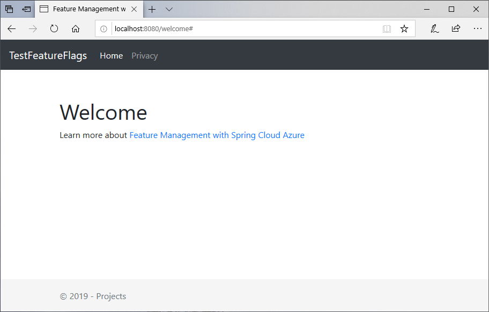Share this page
Viewport: 489px width, 312px height.
click(x=456, y=28)
